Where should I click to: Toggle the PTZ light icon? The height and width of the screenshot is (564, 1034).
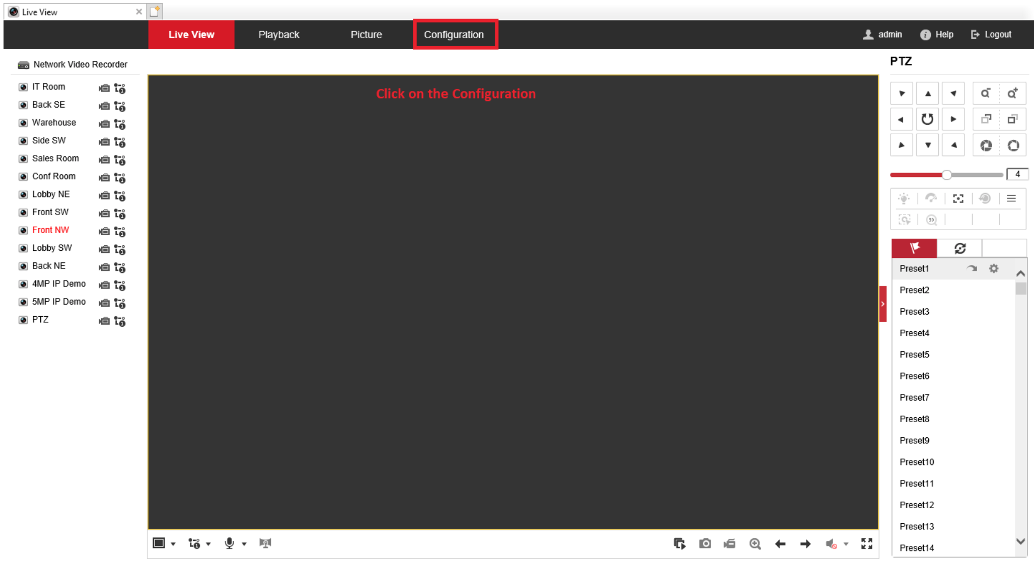tap(904, 199)
